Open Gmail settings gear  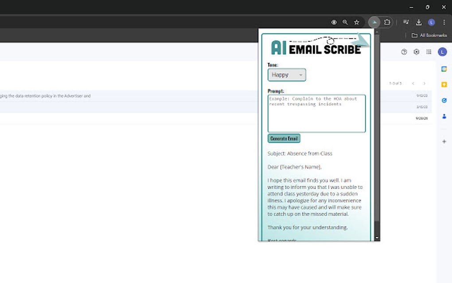click(x=416, y=52)
